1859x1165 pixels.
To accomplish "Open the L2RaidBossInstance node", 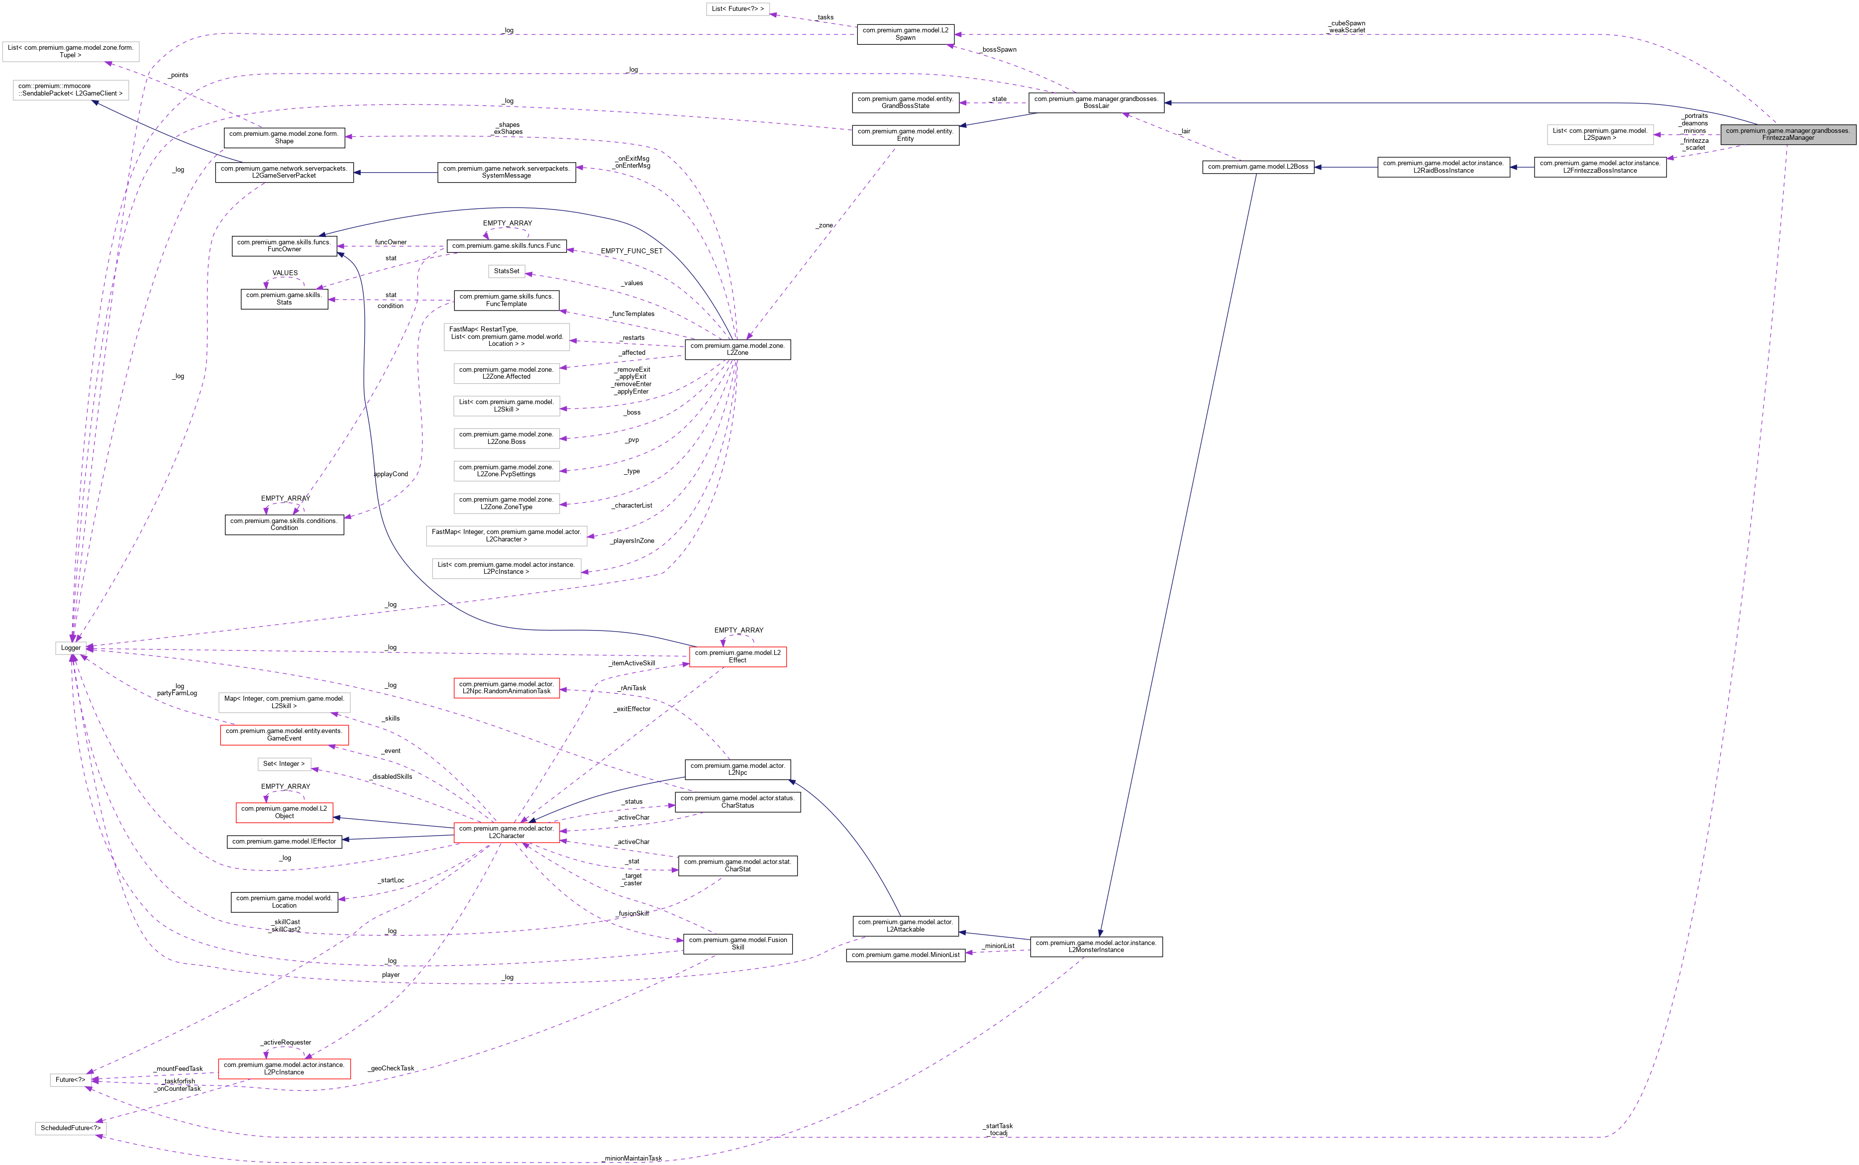I will [1443, 166].
